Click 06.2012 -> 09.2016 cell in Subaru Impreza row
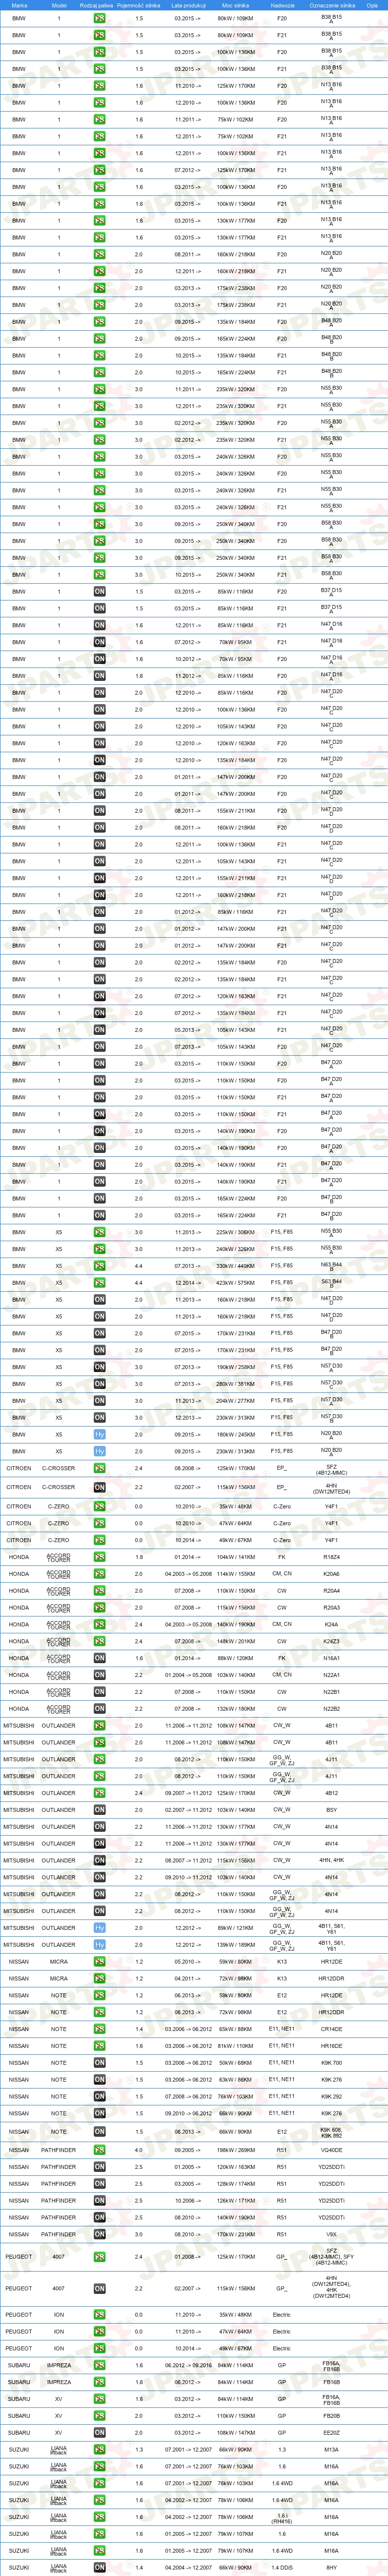This screenshot has width=388, height=2576. pos(188,2366)
